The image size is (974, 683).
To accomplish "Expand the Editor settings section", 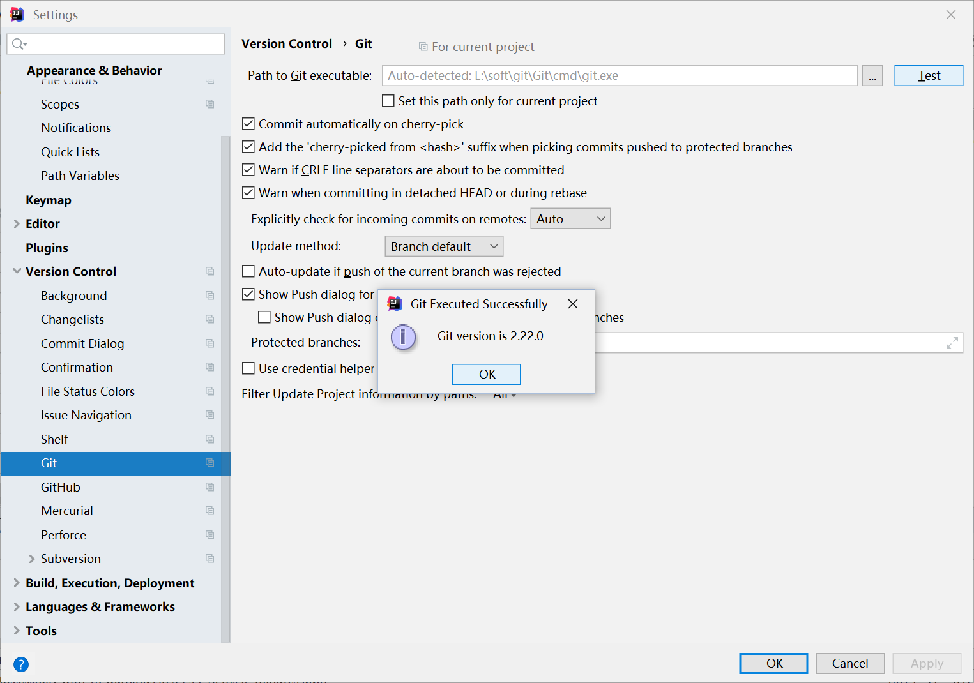I will pyautogui.click(x=17, y=223).
